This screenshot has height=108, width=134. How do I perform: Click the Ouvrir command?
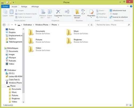coord(101,10)
